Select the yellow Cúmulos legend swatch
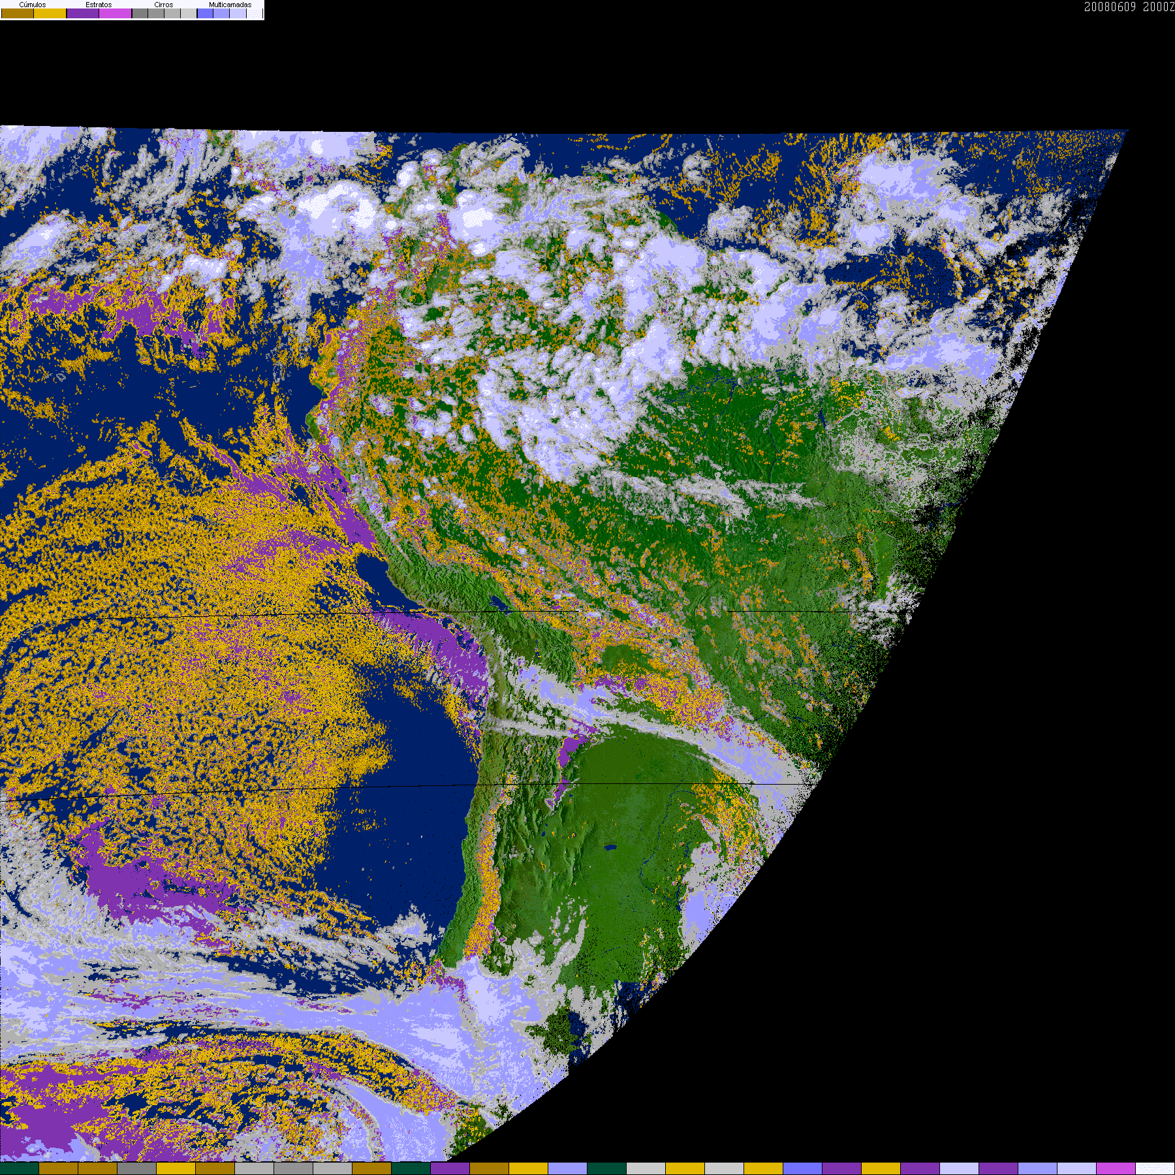The width and height of the screenshot is (1175, 1175). click(50, 13)
